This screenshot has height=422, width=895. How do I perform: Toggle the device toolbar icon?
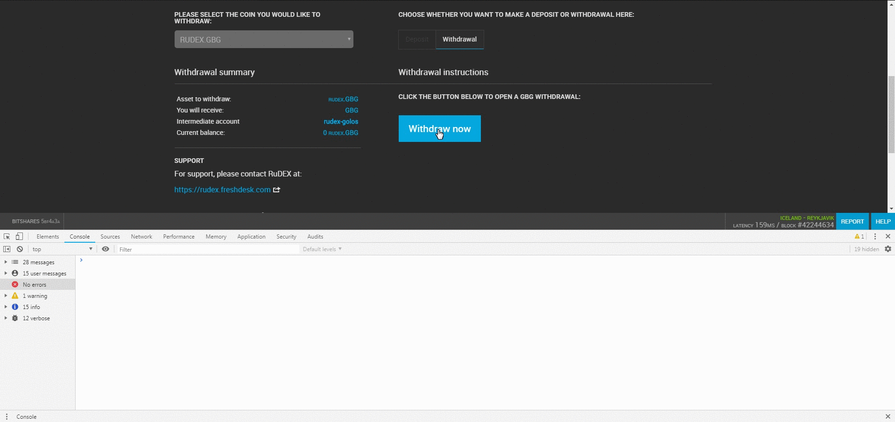pyautogui.click(x=19, y=237)
